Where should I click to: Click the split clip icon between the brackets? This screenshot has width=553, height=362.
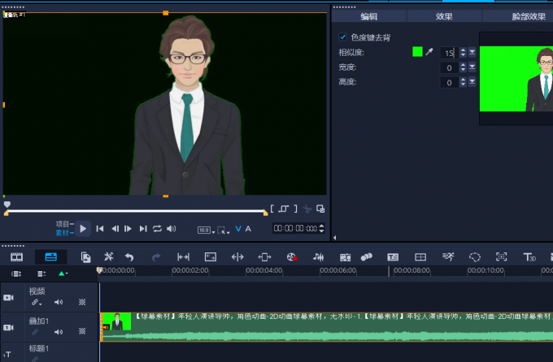(x=284, y=209)
